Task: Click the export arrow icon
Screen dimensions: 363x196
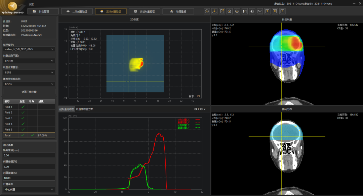Action: pyautogui.click(x=222, y=11)
